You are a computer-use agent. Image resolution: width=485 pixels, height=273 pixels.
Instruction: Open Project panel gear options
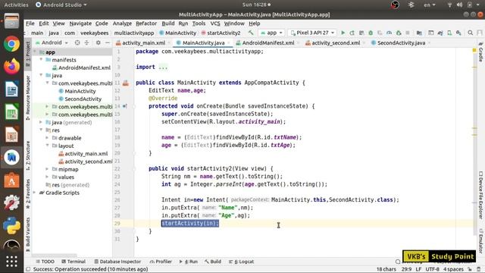click(x=98, y=42)
